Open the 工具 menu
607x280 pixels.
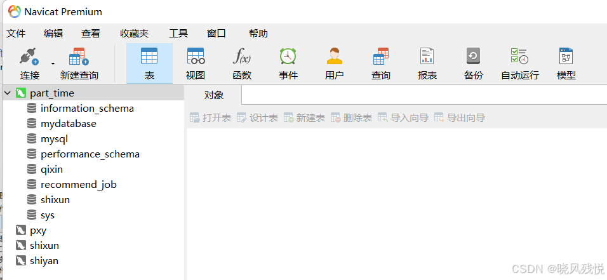[178, 34]
